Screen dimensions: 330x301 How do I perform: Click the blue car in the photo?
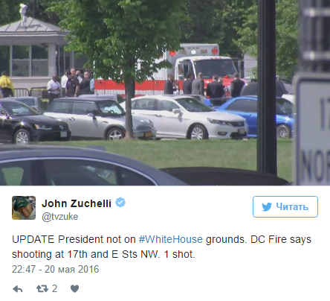coord(255,117)
